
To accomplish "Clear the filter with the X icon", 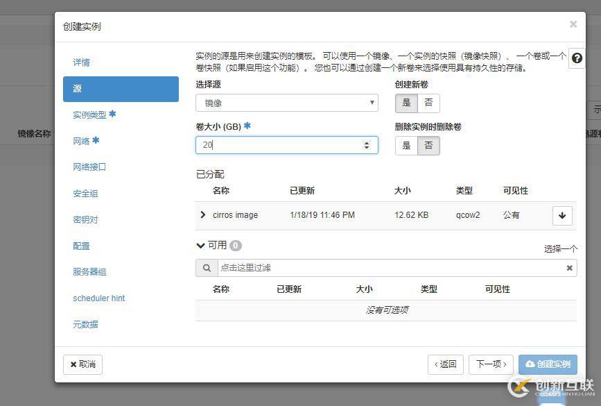I will 569,268.
